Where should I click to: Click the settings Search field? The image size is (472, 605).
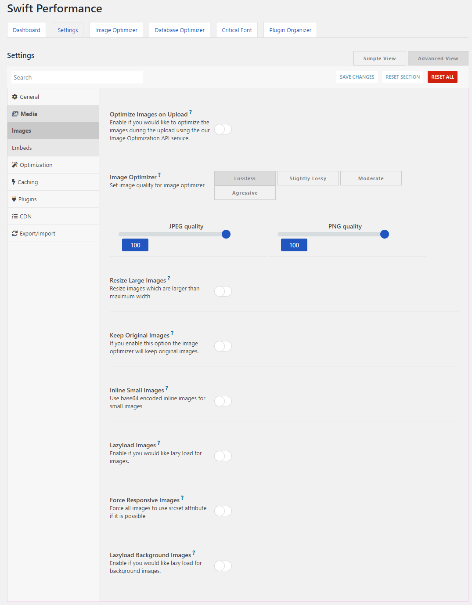point(77,77)
